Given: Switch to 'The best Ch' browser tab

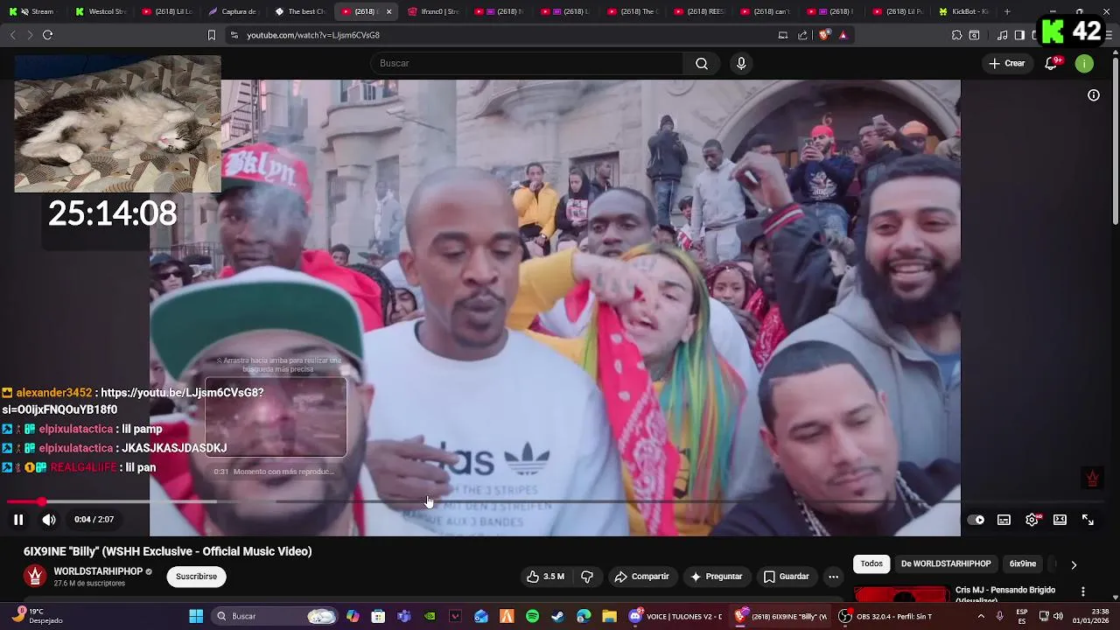Looking at the screenshot, I should click(x=300, y=11).
